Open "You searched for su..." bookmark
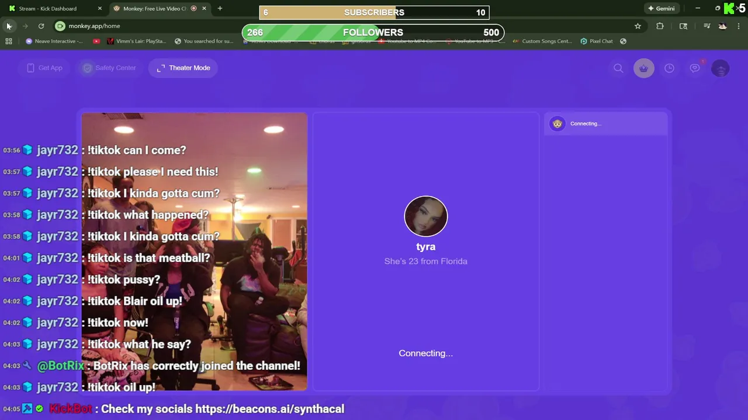The height and width of the screenshot is (420, 748). pos(204,41)
